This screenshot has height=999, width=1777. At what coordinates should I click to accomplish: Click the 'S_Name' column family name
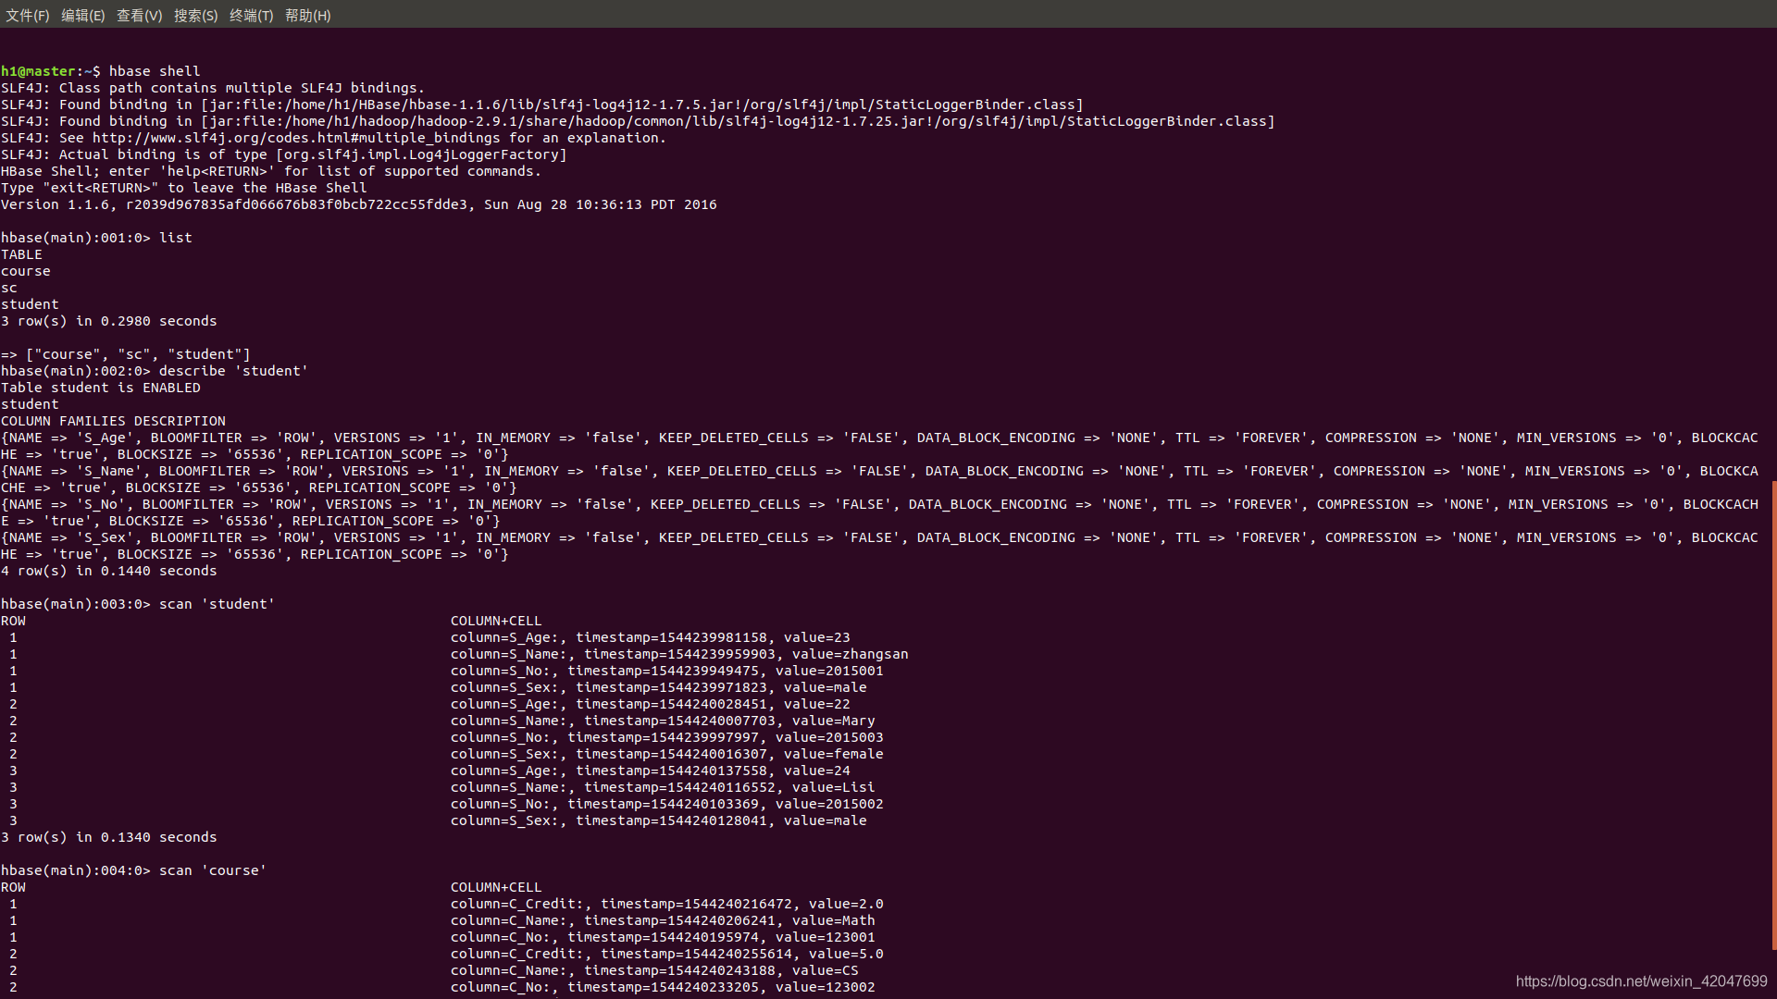click(x=109, y=471)
